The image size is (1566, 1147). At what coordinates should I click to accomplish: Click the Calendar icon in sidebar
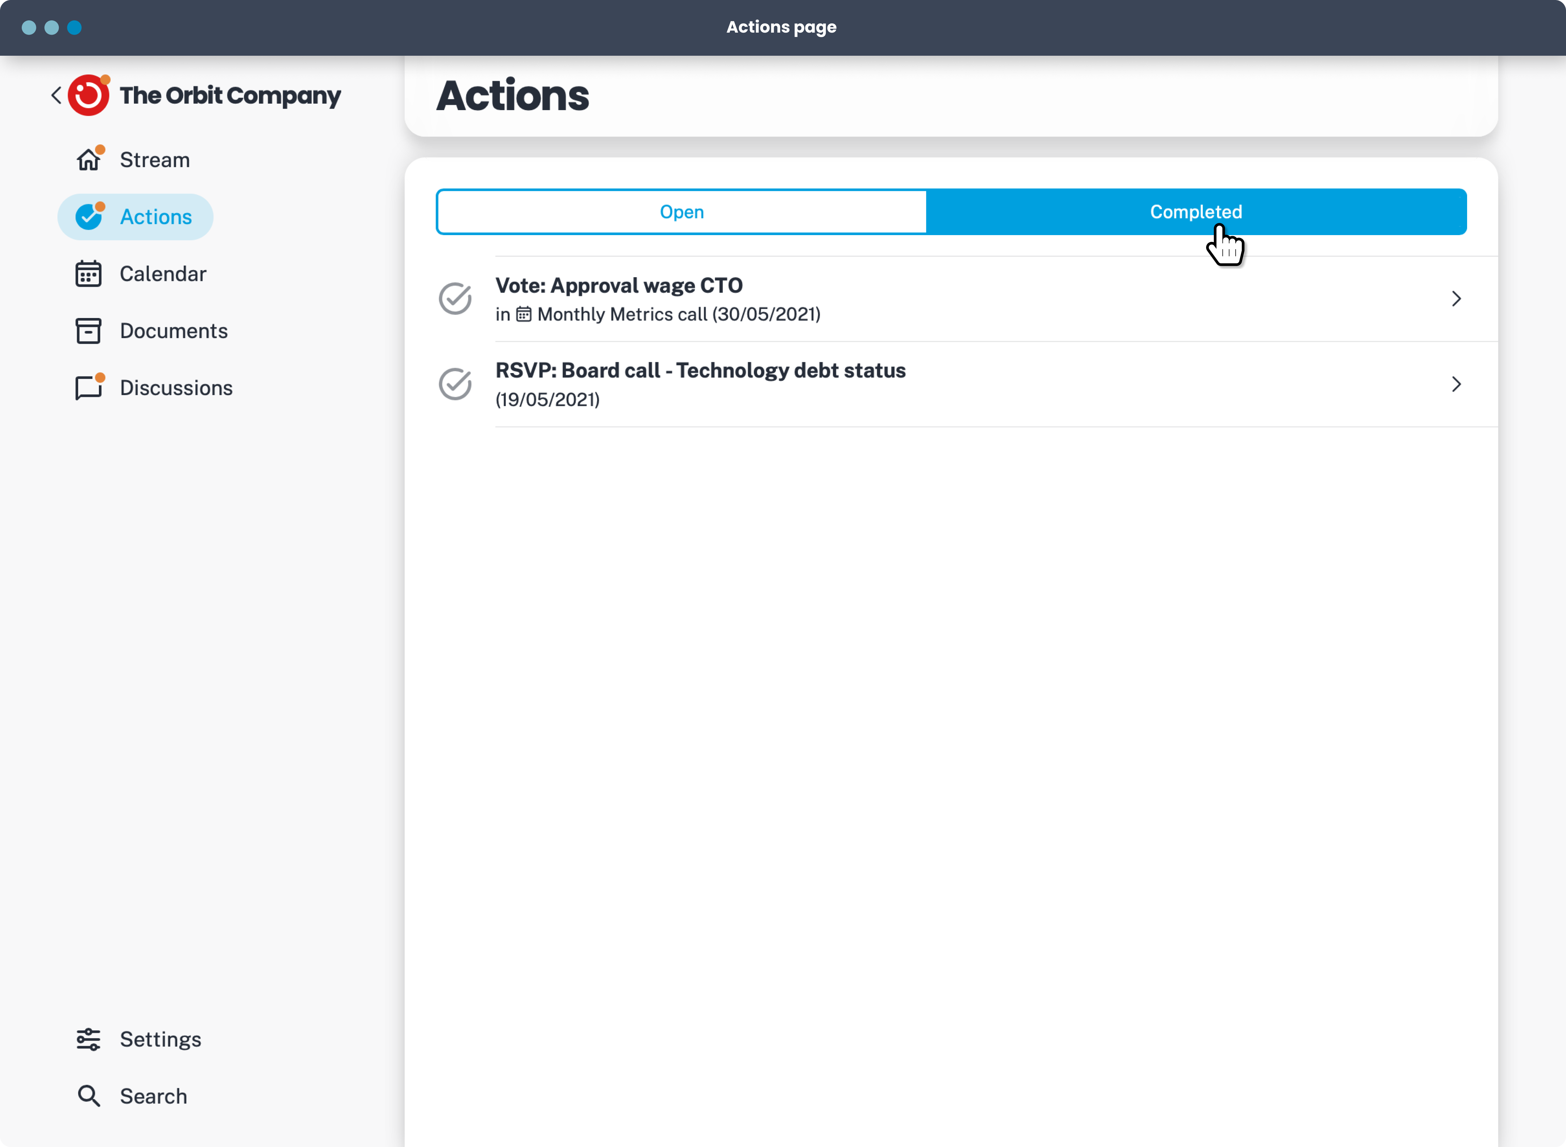tap(89, 274)
